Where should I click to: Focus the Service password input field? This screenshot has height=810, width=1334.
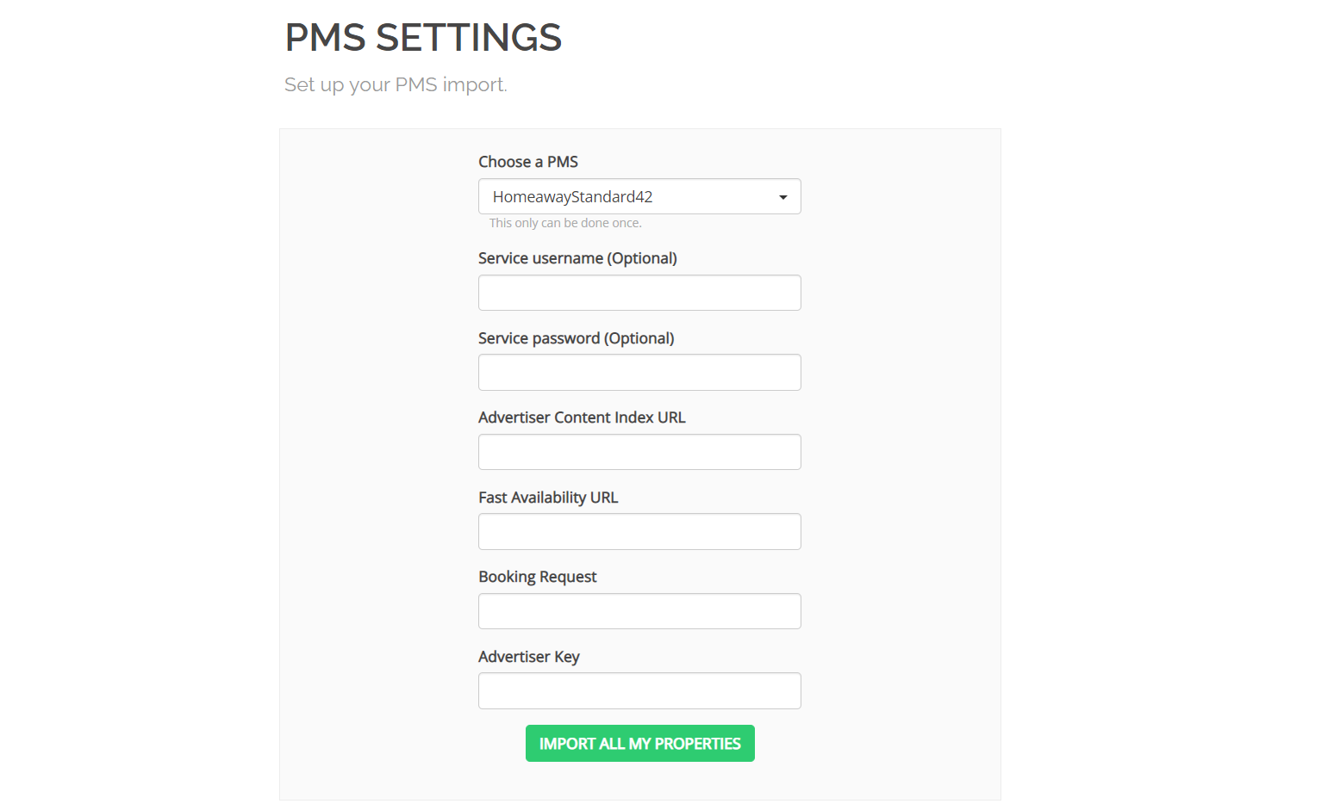[x=639, y=372]
